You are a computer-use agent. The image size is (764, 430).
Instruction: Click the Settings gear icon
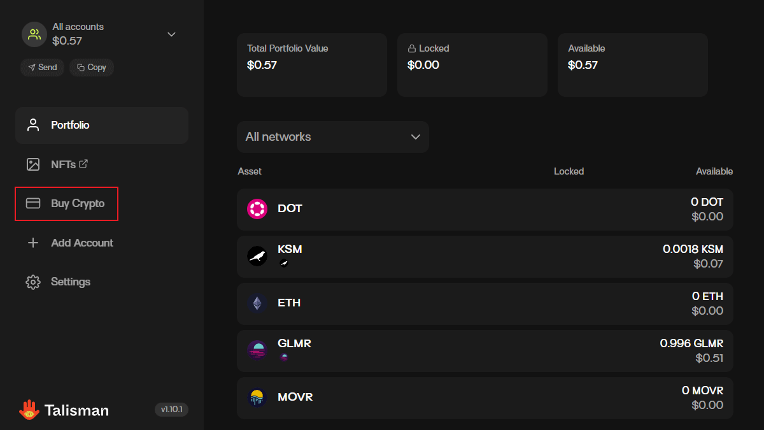(33, 282)
